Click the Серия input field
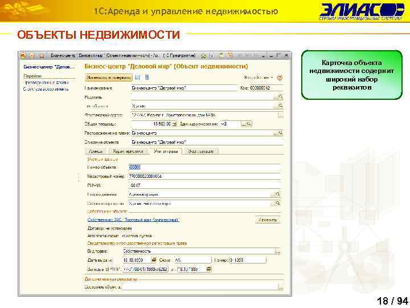This screenshot has width=410, height=308. pos(192,260)
